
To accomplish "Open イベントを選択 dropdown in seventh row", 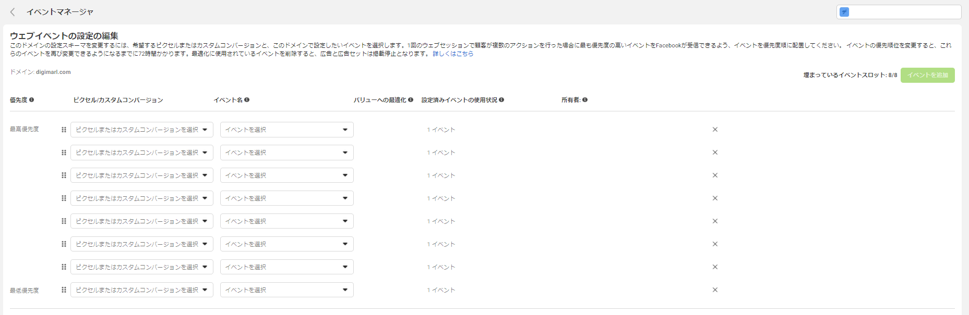I will tap(287, 267).
